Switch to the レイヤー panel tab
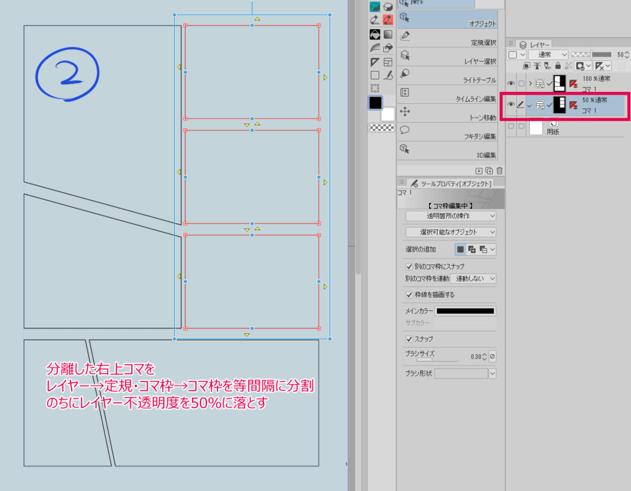Viewport: 631px width, 491px height. pos(540,45)
